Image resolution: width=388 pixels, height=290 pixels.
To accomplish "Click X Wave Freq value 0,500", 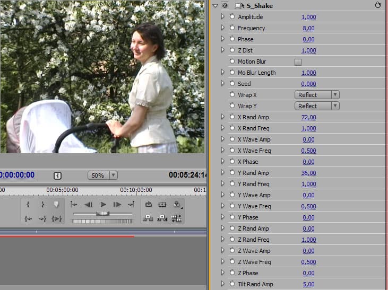I will [x=308, y=151].
